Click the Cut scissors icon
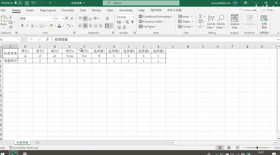The image size is (280, 155). coord(10,17)
